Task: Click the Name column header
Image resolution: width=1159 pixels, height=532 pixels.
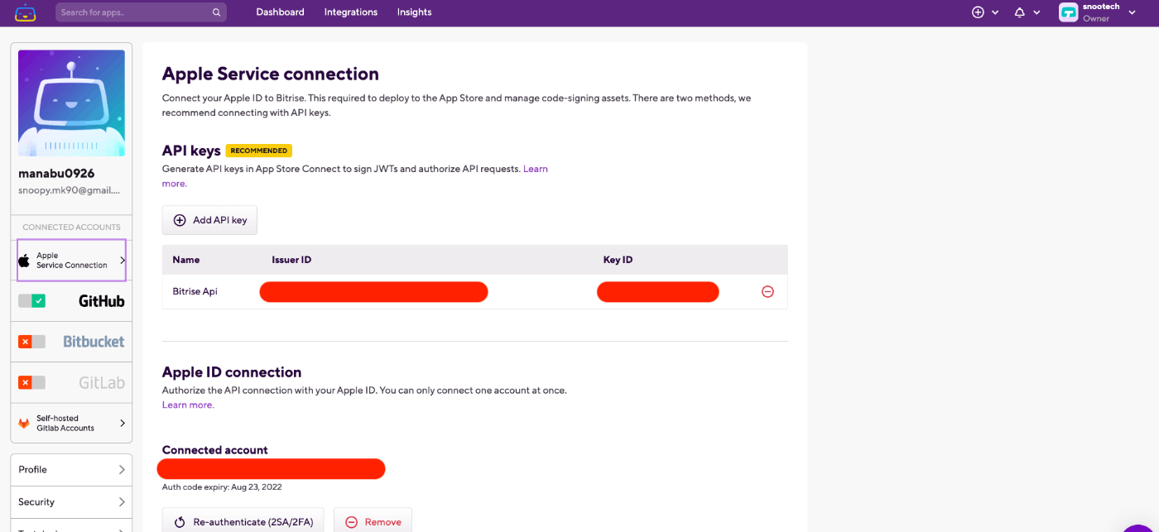Action: click(186, 260)
